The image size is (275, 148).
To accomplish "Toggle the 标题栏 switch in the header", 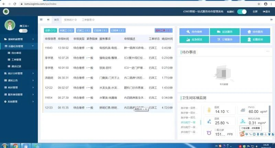I will (242, 11).
